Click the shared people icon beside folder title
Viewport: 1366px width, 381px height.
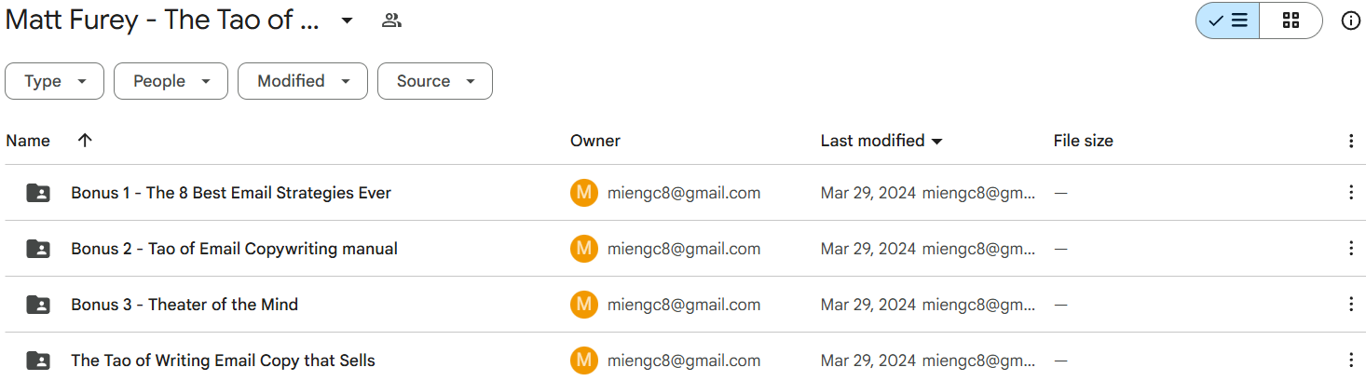pos(391,20)
